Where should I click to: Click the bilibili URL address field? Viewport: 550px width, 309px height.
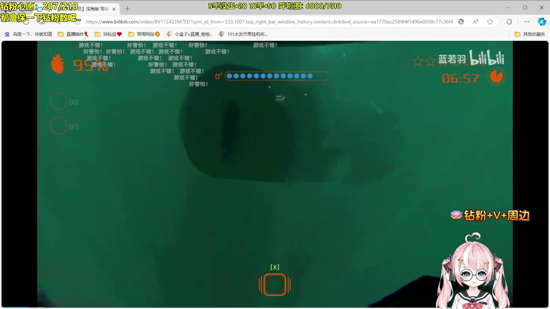[x=269, y=22]
